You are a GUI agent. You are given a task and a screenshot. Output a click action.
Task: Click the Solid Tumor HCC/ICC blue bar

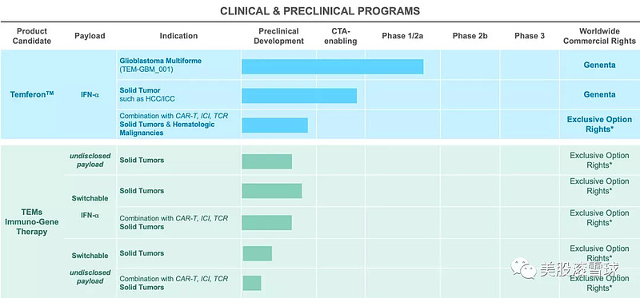[299, 96]
